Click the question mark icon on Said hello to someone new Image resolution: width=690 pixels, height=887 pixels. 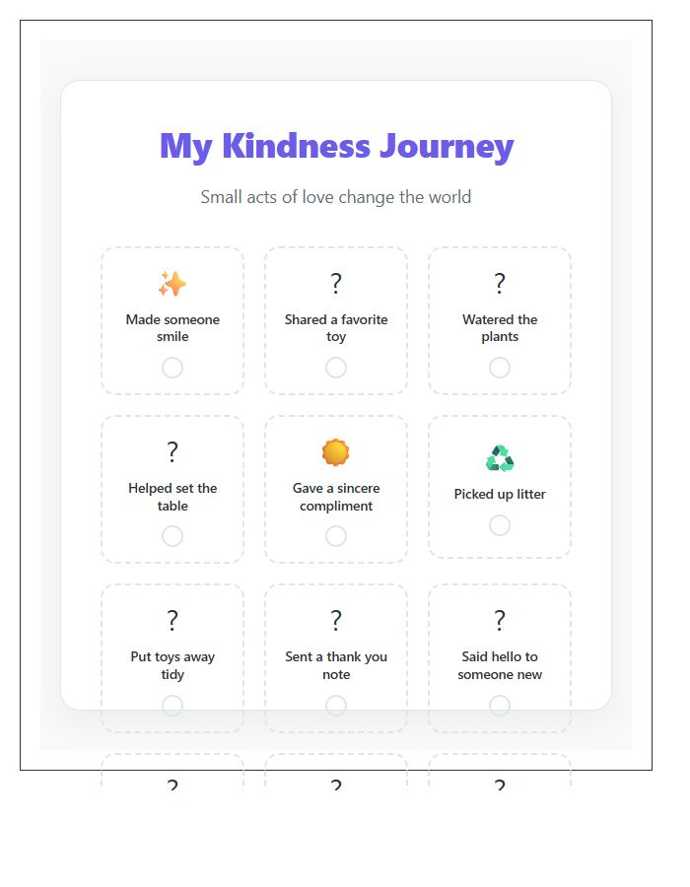point(500,620)
